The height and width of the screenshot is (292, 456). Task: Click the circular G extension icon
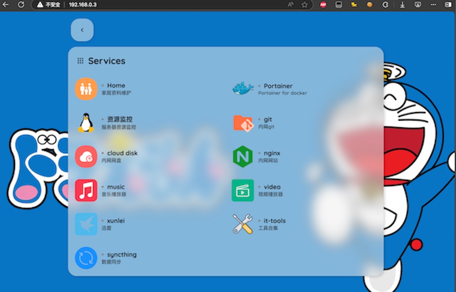pyautogui.click(x=385, y=5)
